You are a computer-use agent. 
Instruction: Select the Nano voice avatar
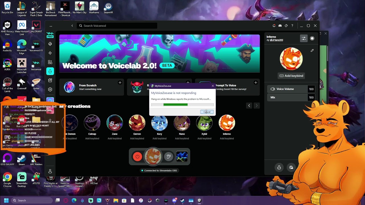pyautogui.click(x=182, y=123)
